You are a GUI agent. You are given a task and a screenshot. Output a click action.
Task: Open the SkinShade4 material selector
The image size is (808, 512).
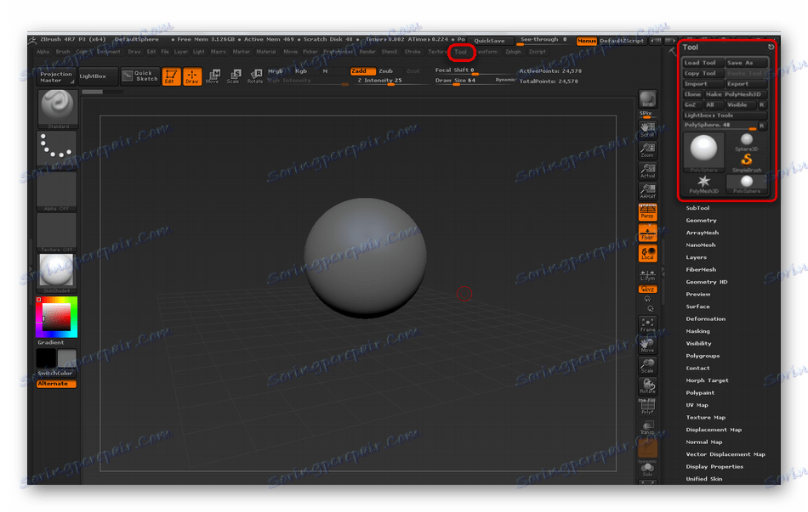click(x=57, y=273)
